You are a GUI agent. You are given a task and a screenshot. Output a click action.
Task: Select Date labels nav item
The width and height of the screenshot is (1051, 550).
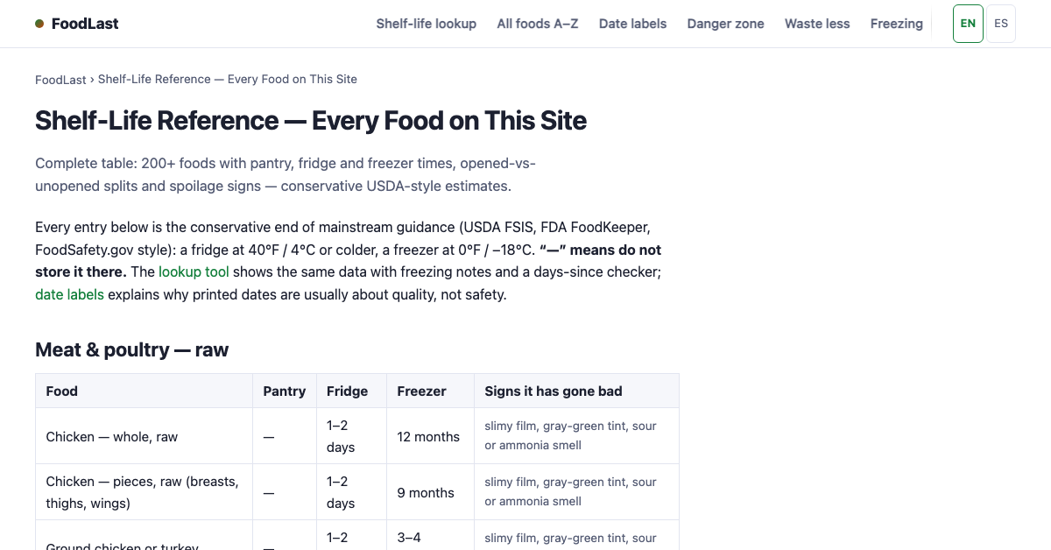[x=632, y=24]
